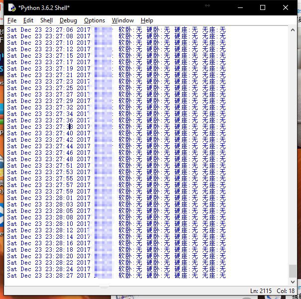Open the Options menu

point(94,20)
